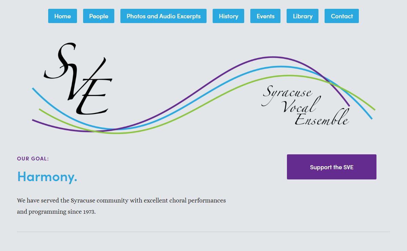Select the 'Harmony.' heading
This screenshot has width=407, height=251.
[47, 176]
